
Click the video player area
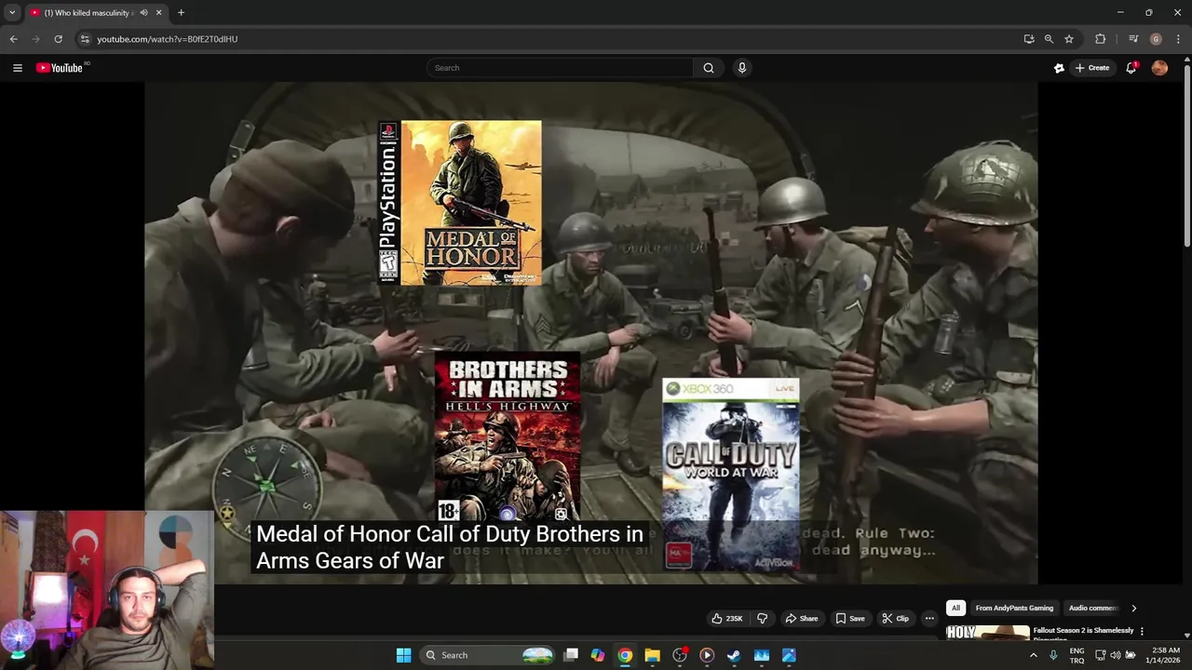click(x=590, y=333)
